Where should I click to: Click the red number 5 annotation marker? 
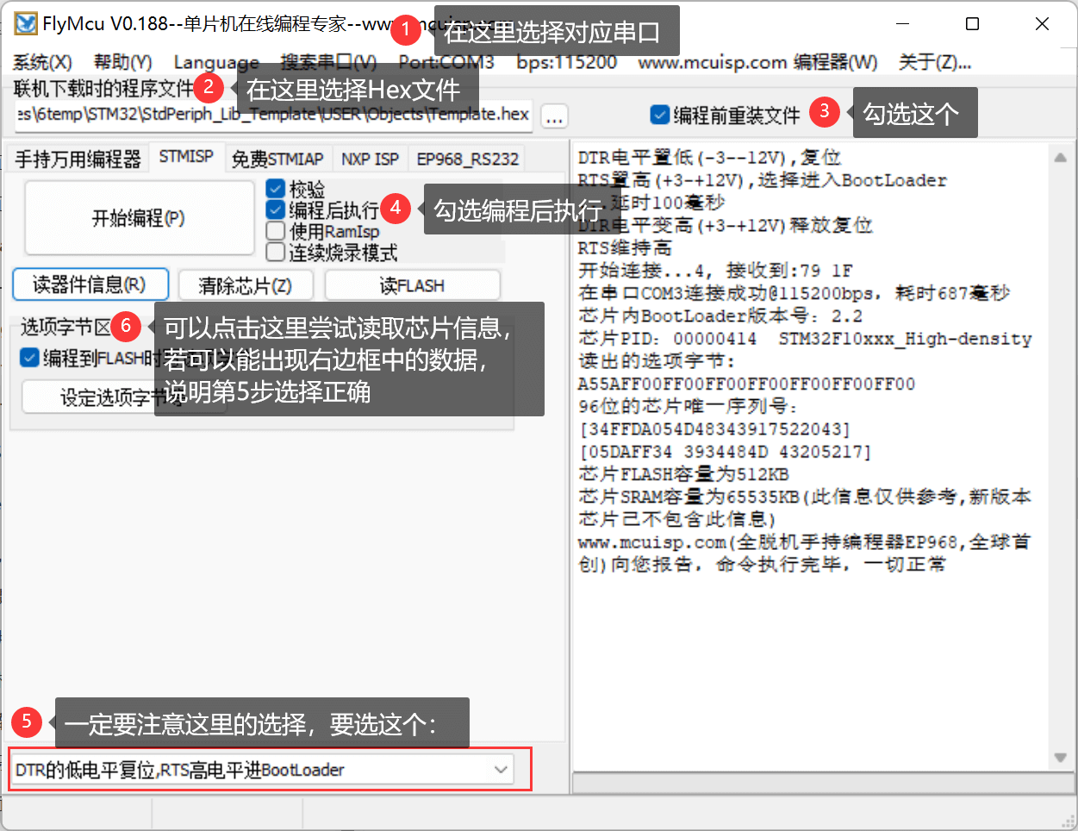coord(27,722)
